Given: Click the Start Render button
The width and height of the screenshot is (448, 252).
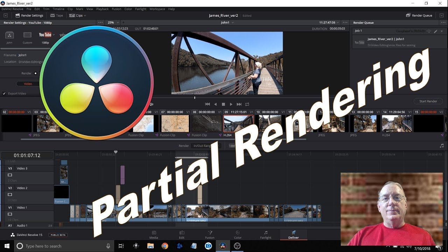Looking at the screenshot, I should click(x=428, y=101).
